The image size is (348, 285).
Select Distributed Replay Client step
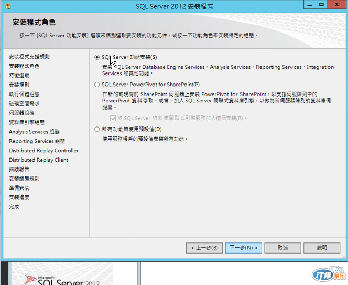coord(38,160)
